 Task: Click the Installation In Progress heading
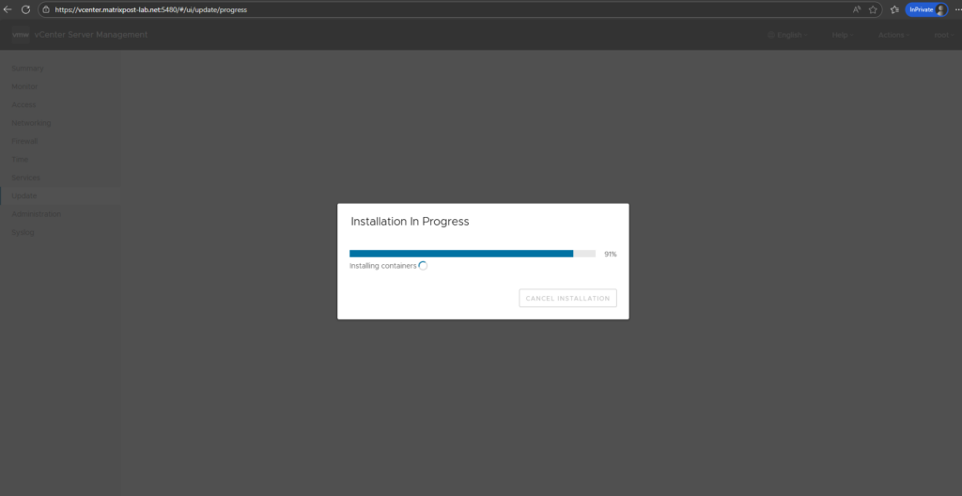click(410, 222)
